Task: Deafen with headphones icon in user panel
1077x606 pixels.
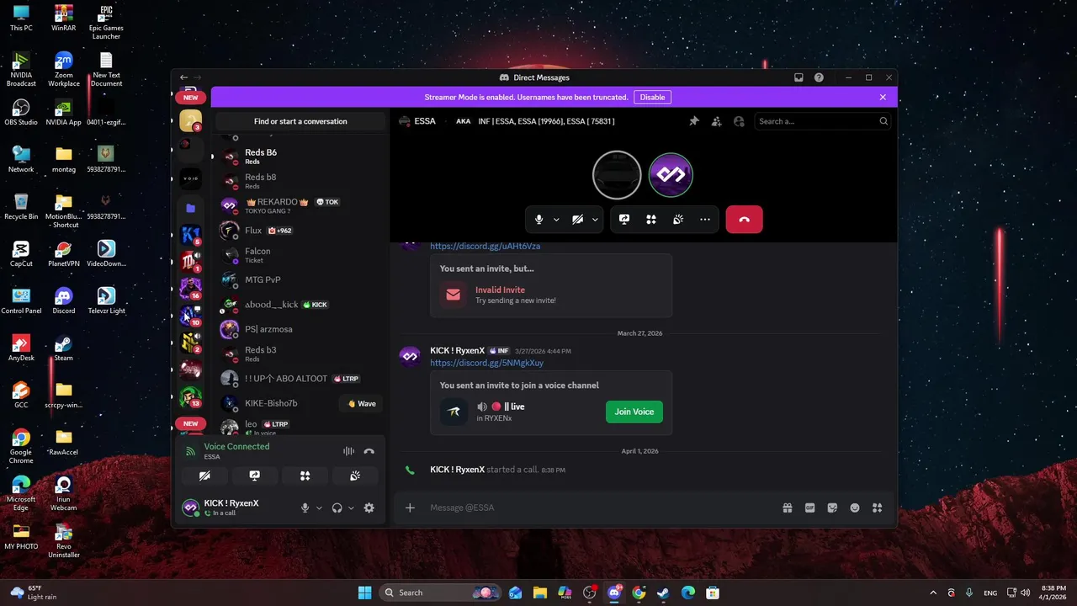Action: click(337, 508)
